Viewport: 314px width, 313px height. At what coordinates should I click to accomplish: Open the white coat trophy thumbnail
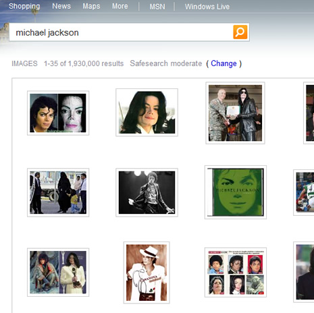58,273
